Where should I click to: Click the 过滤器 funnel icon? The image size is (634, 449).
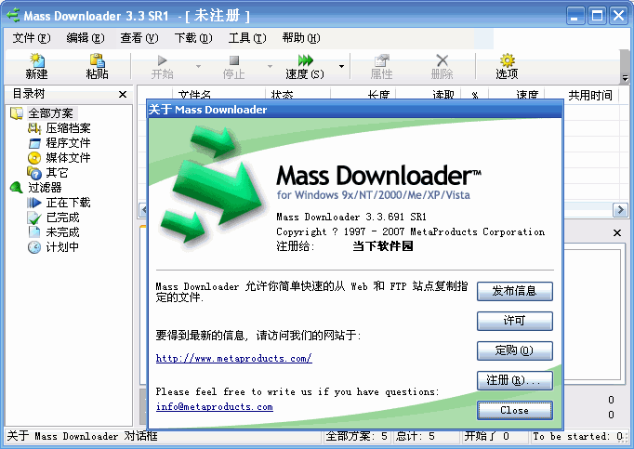pyautogui.click(x=16, y=187)
